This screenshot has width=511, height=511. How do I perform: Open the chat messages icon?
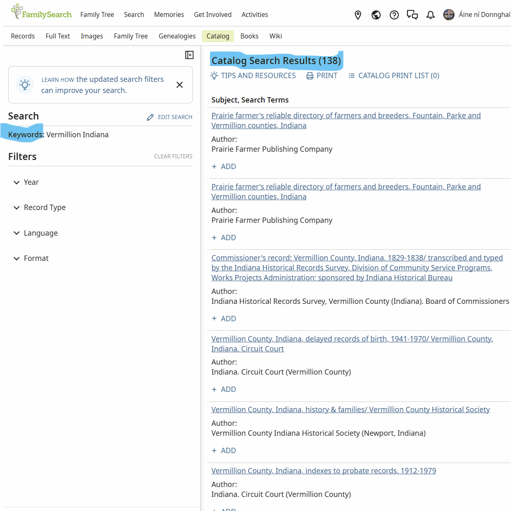coord(412,15)
